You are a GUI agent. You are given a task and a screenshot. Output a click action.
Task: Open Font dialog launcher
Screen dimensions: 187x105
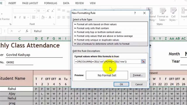[54, 24]
